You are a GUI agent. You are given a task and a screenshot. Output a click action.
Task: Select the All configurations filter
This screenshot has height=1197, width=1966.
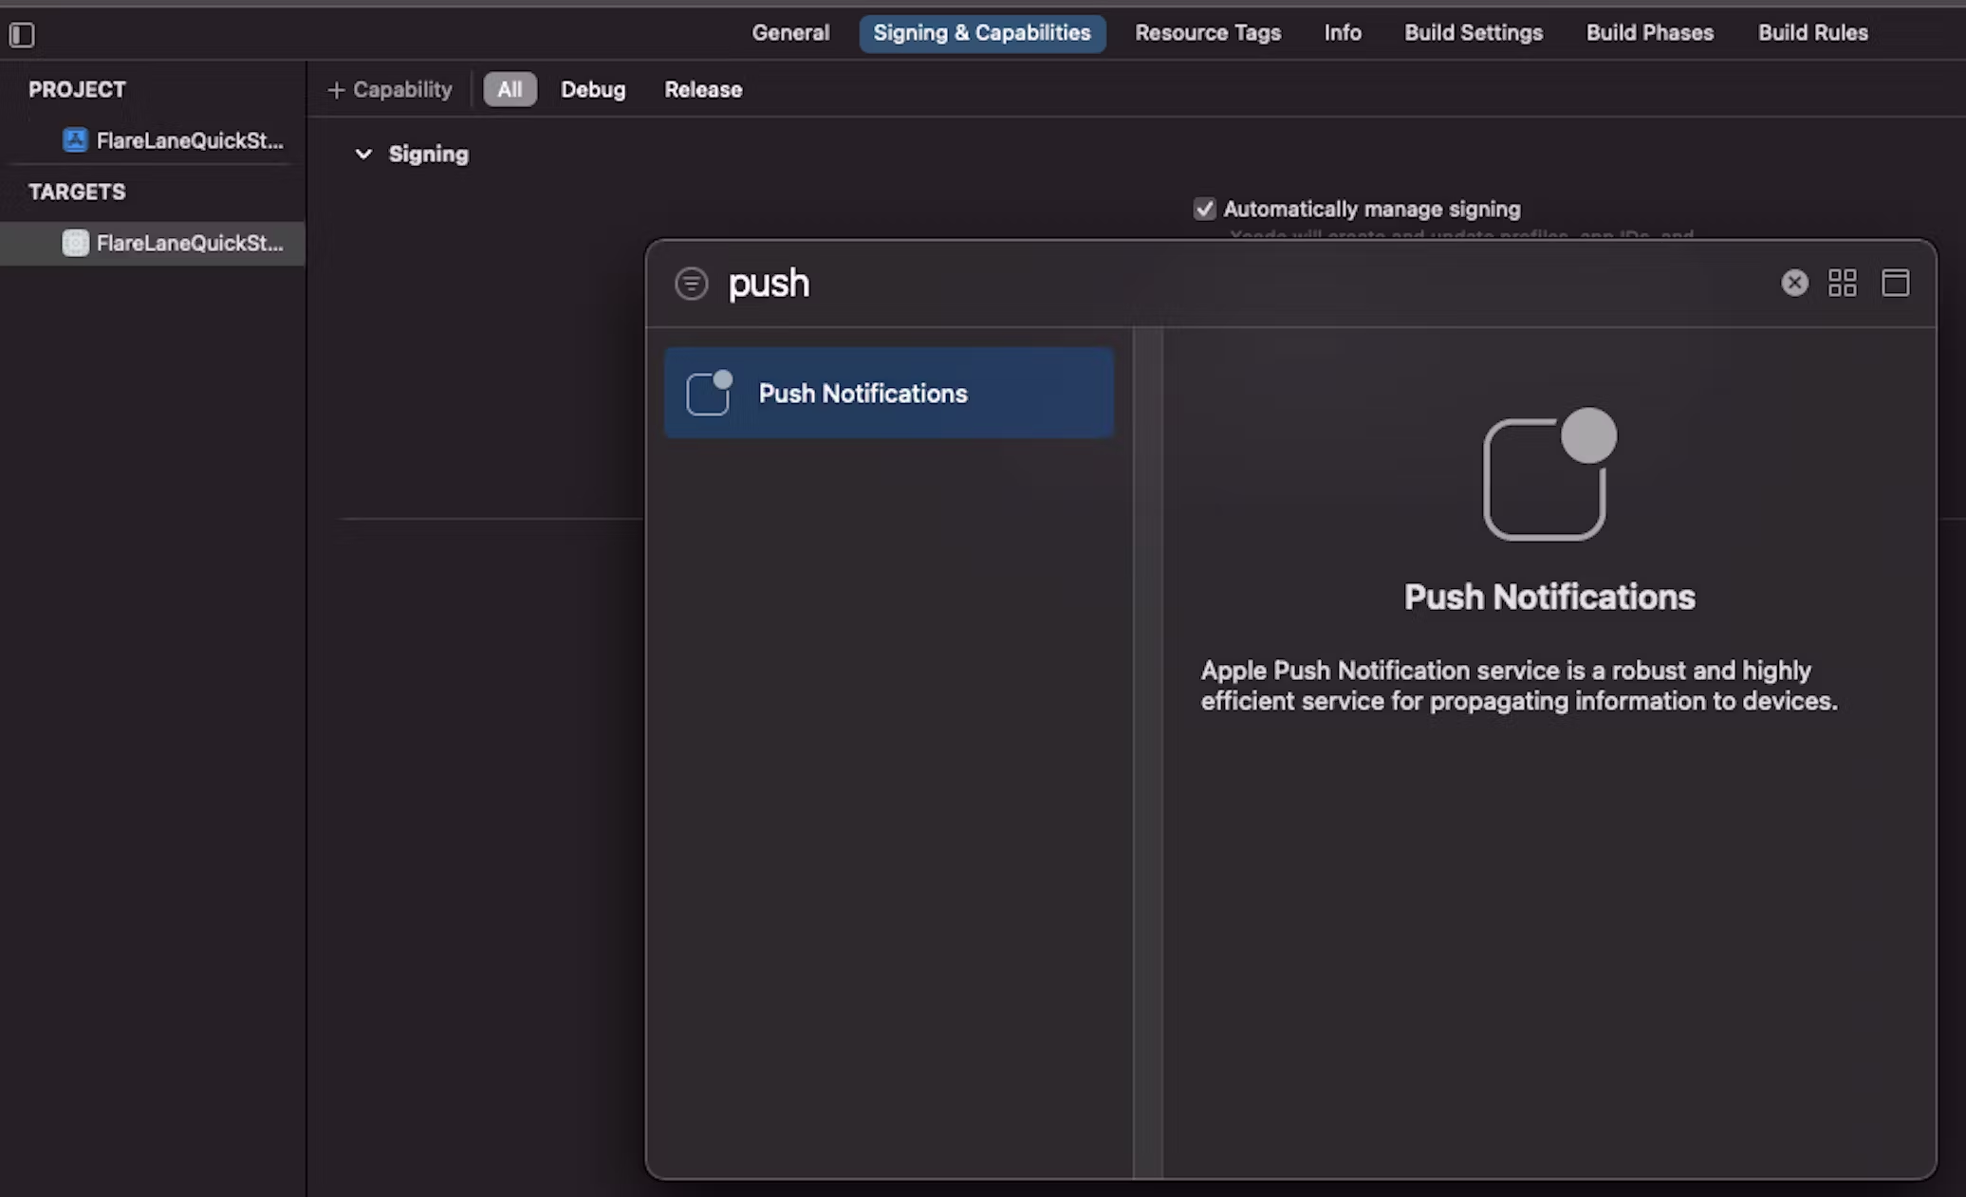(510, 89)
